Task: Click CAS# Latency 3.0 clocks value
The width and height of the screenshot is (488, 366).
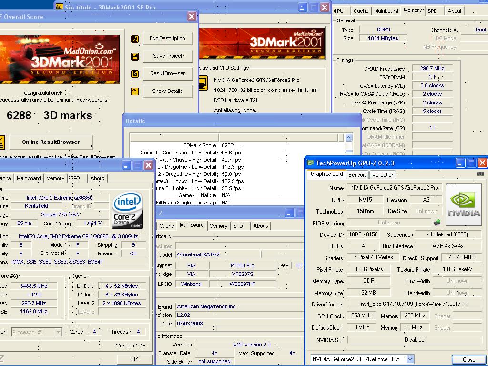Action: point(432,85)
